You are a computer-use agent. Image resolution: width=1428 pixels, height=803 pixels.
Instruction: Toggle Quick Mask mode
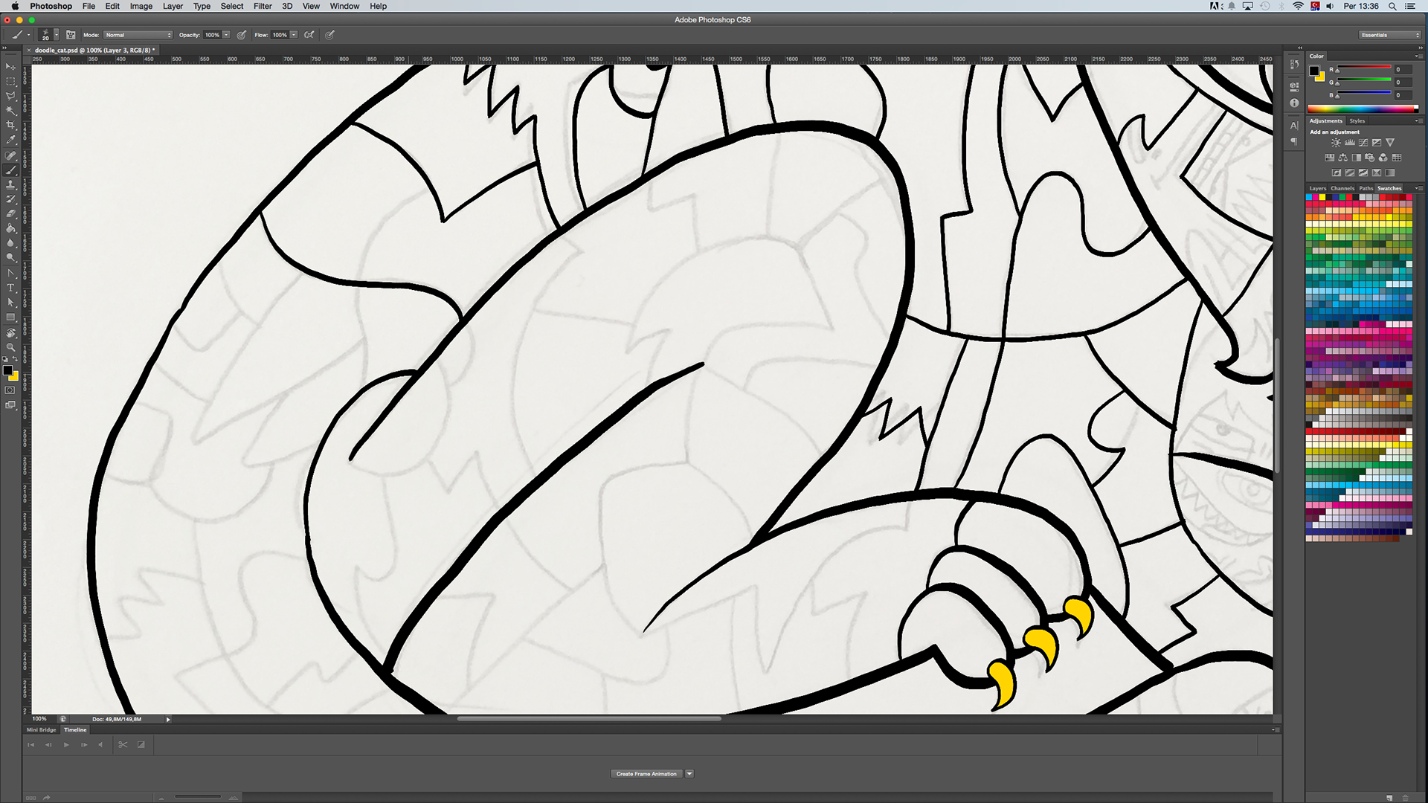[x=10, y=390]
